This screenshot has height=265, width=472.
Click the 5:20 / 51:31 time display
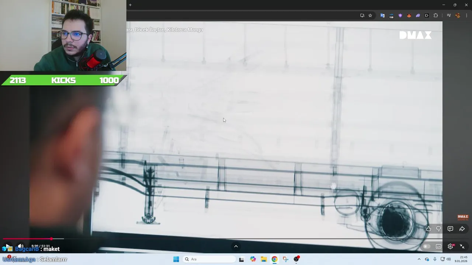[41, 246]
